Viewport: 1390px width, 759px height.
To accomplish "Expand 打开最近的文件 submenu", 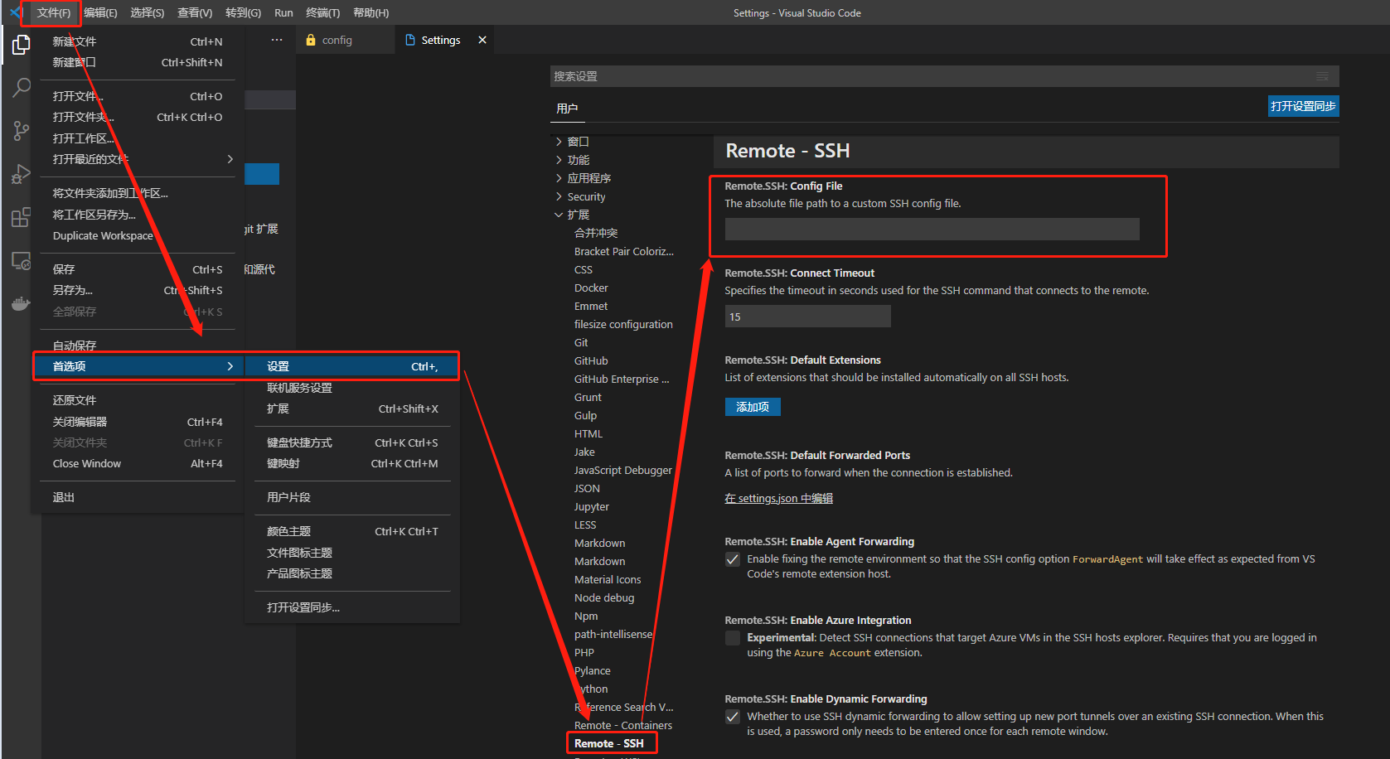I will (138, 159).
